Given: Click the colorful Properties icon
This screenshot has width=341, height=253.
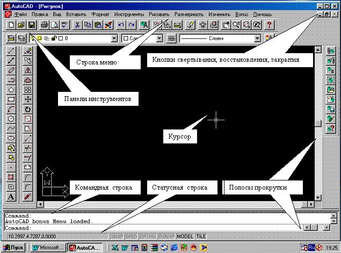Looking at the screenshot, I should [x=269, y=39].
